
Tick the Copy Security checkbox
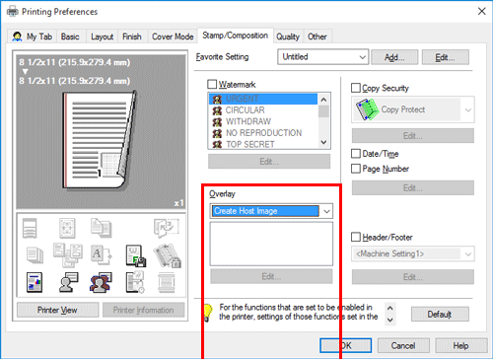coord(356,88)
